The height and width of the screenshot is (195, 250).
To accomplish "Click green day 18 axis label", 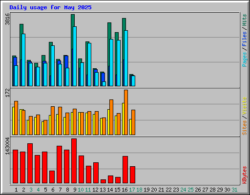I will (139, 190).
